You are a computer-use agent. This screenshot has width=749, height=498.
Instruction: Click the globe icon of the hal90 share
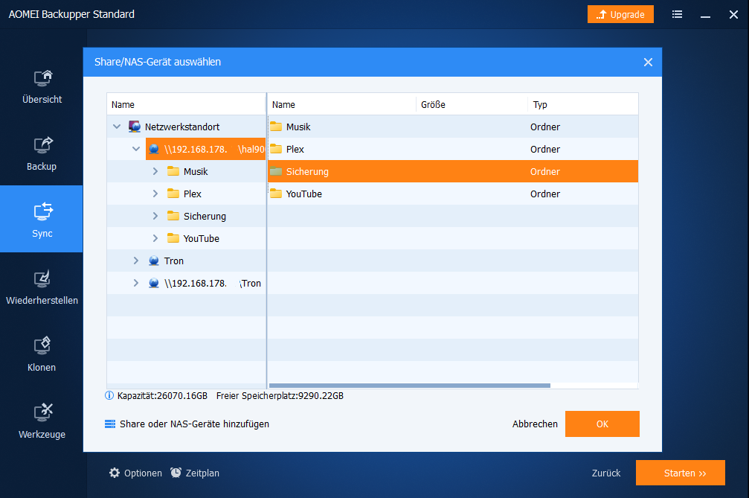[154, 149]
